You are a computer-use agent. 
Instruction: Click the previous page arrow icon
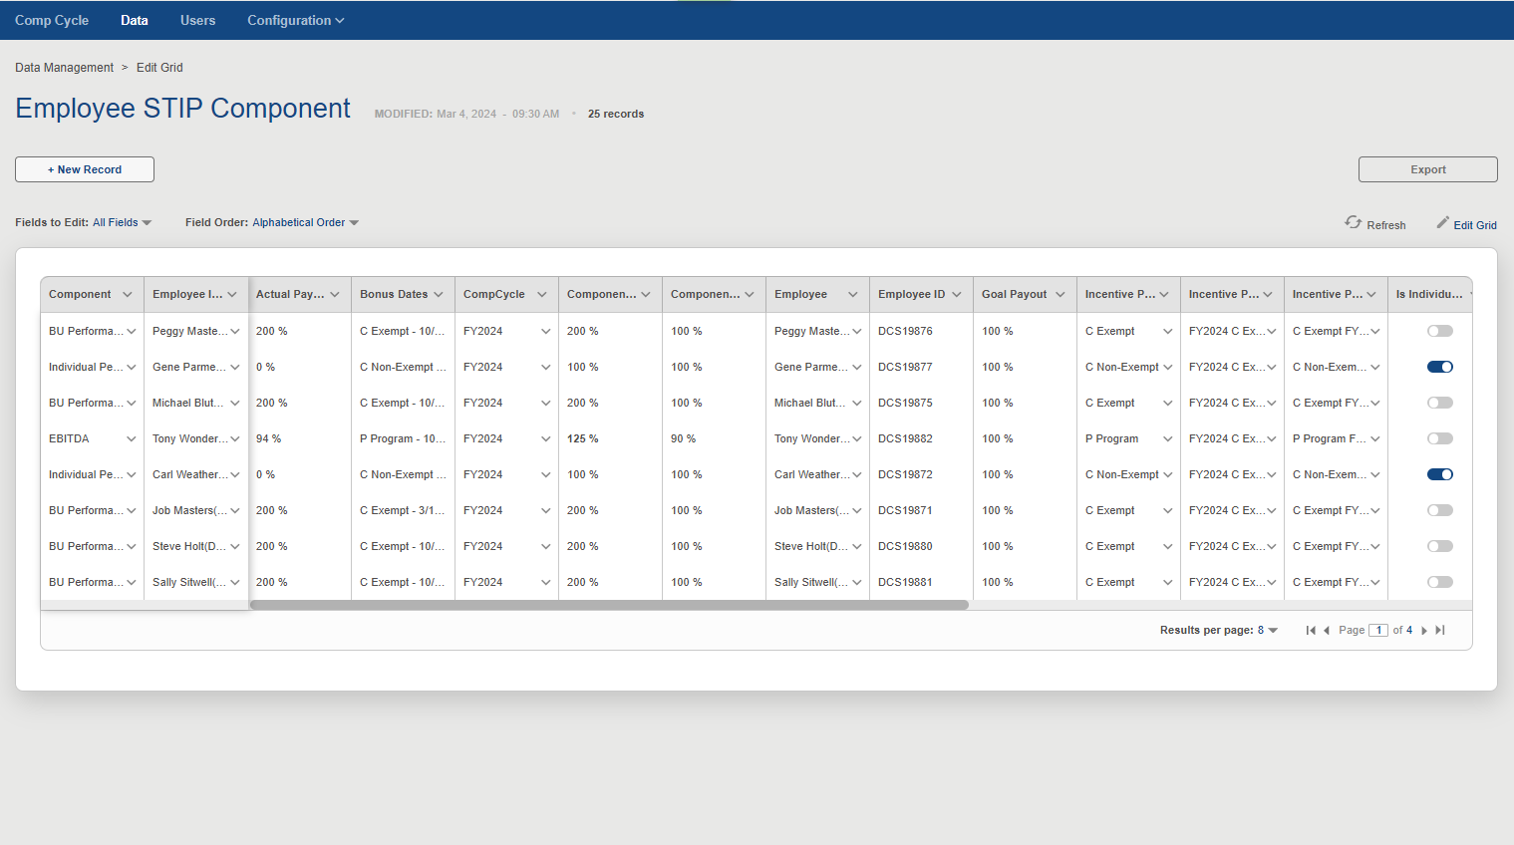pos(1327,630)
